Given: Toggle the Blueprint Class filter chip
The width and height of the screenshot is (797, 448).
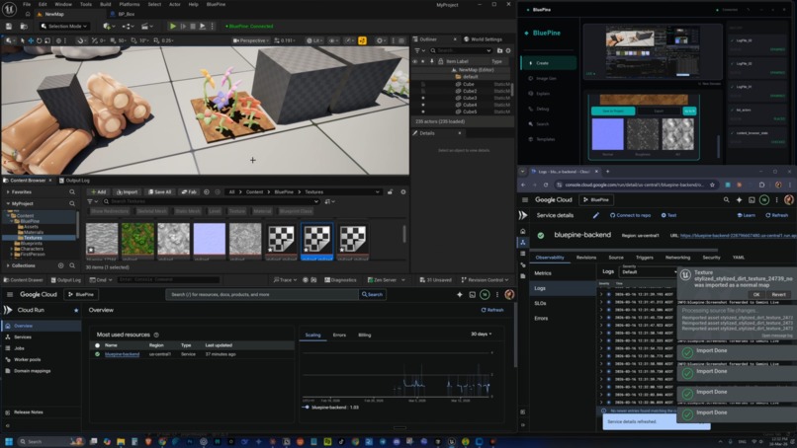Looking at the screenshot, I should [x=296, y=211].
